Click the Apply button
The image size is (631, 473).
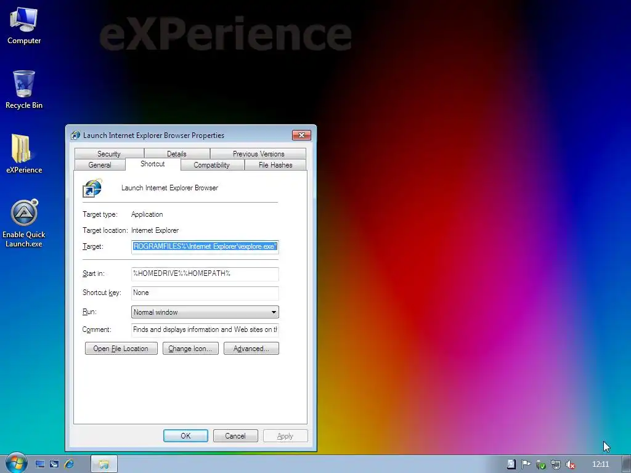285,435
